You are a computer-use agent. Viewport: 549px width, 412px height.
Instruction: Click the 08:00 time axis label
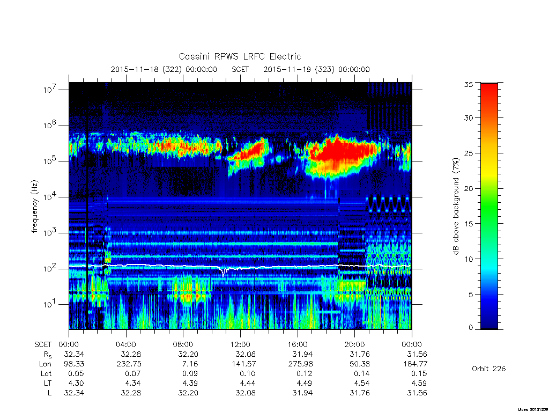(x=183, y=344)
